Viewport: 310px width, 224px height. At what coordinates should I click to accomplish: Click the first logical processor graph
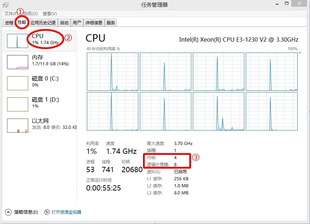point(113,72)
